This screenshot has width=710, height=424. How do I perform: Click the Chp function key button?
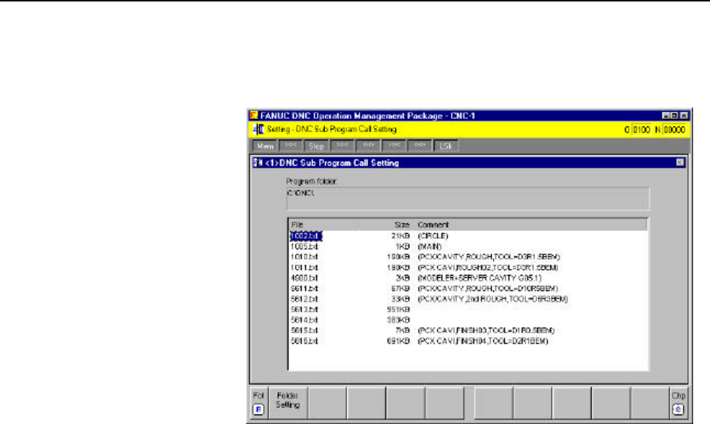coord(678,402)
